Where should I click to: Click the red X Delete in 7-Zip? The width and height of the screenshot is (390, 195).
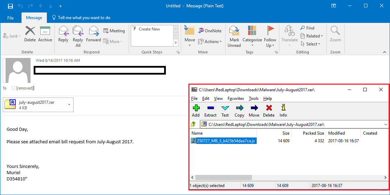pos(269,111)
